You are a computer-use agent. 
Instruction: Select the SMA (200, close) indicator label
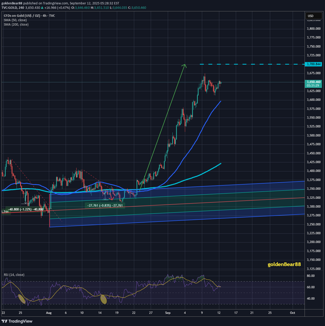[16, 25]
